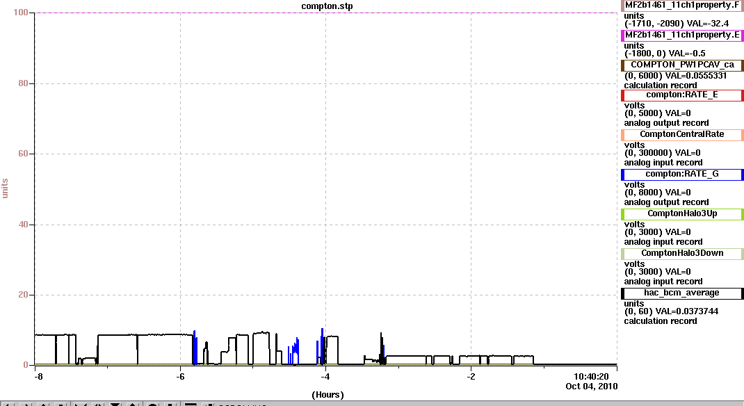
Task: Click the -8 hours tick label
Action: point(38,377)
